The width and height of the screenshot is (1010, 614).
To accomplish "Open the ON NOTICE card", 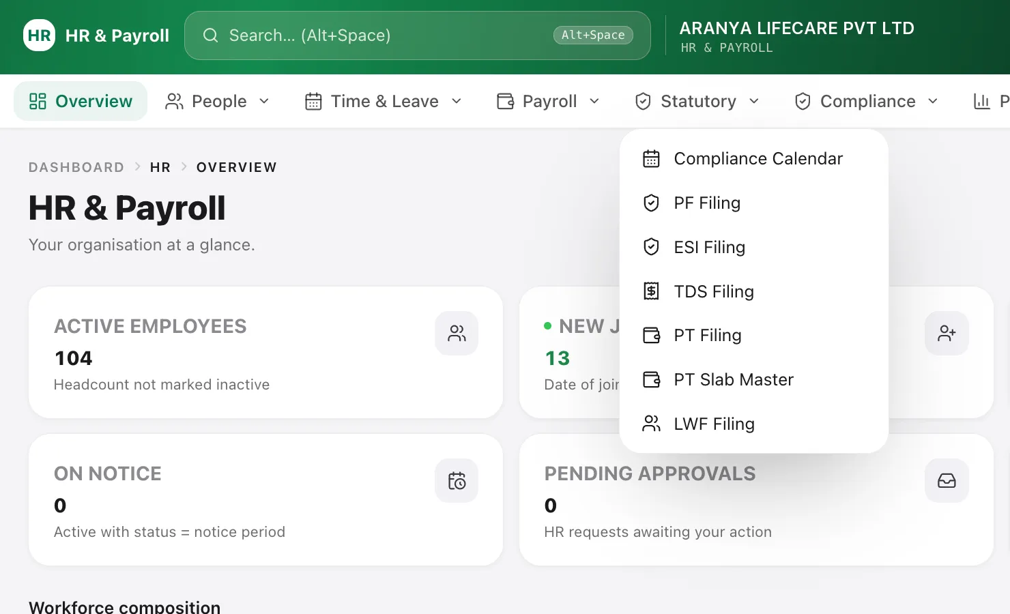I will tap(265, 499).
